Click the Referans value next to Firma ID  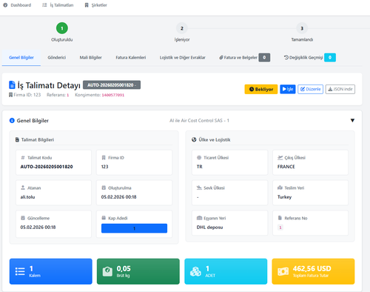click(x=67, y=95)
